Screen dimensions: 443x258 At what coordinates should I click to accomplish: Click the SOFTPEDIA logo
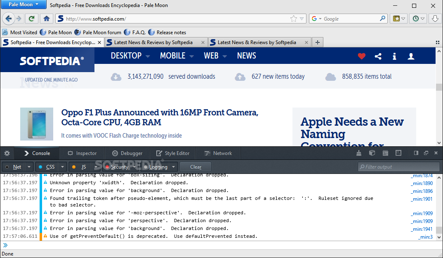click(x=52, y=61)
